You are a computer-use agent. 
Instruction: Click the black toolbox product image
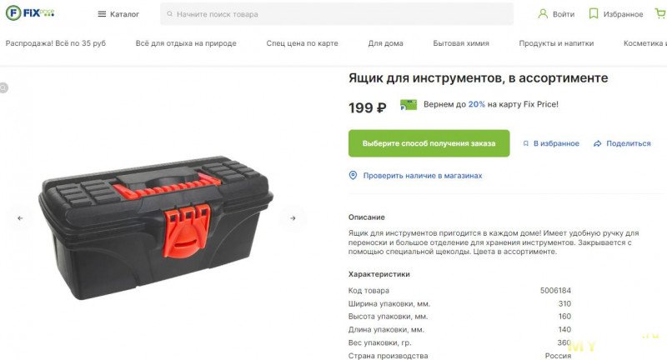pyautogui.click(x=156, y=228)
